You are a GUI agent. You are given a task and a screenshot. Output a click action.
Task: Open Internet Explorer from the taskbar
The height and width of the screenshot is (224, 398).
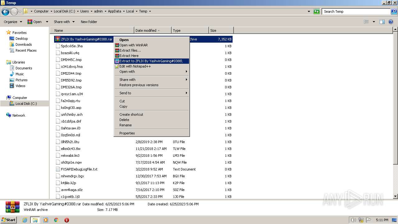(x=25, y=220)
